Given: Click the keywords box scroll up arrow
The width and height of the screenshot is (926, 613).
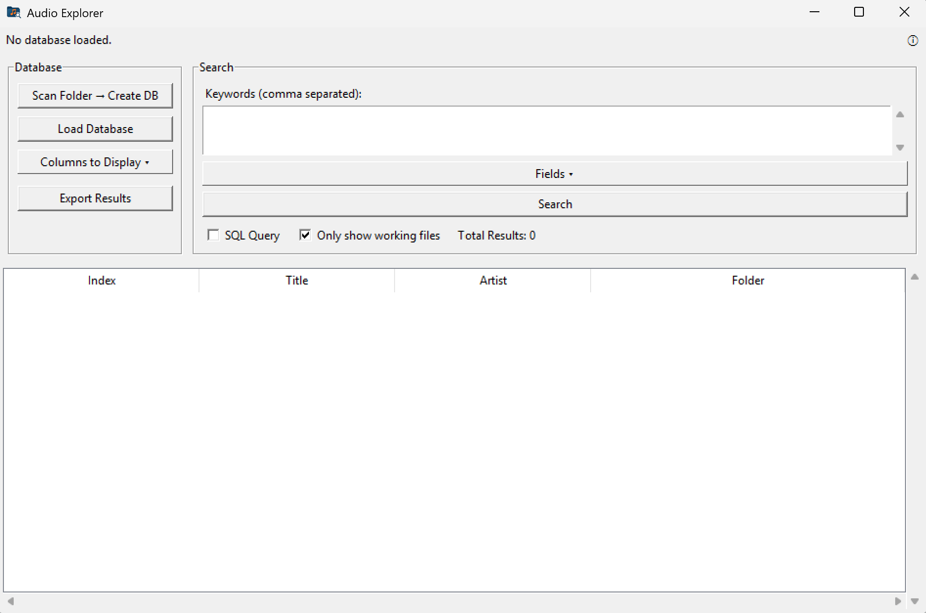Looking at the screenshot, I should tap(900, 114).
